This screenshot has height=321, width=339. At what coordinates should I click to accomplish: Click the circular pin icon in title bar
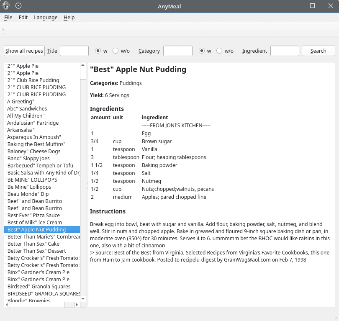pyautogui.click(x=18, y=5)
